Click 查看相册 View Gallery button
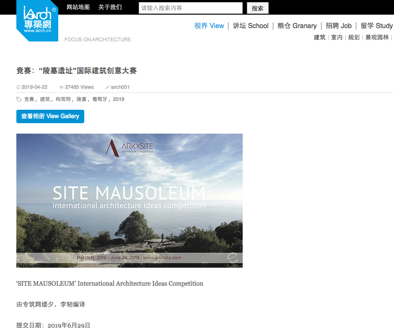This screenshot has width=394, height=328. pos(50,116)
